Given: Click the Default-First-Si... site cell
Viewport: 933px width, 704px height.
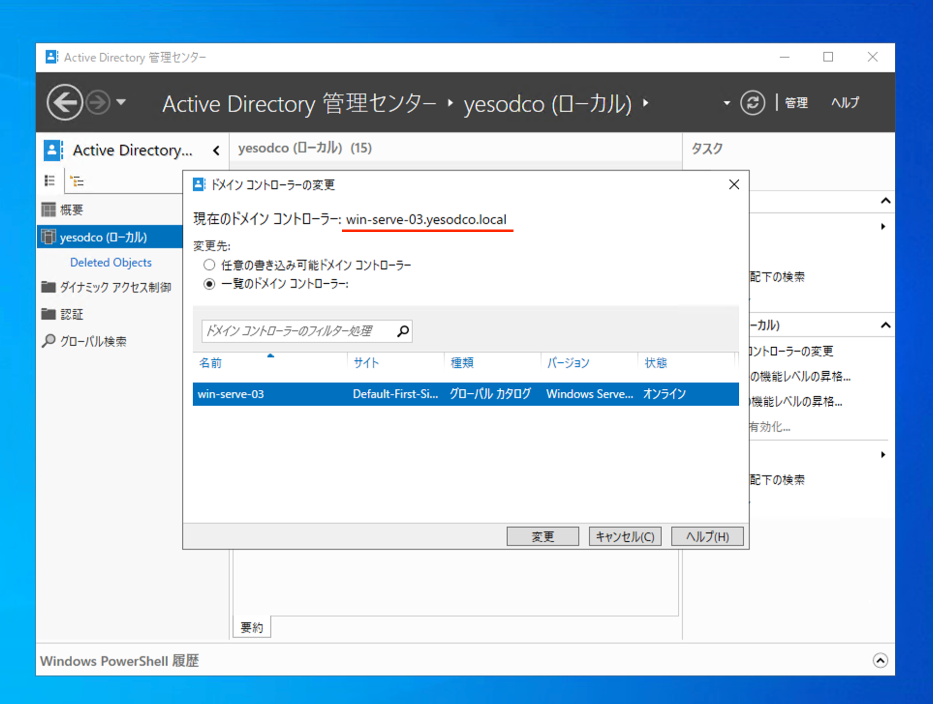Looking at the screenshot, I should pyautogui.click(x=395, y=394).
